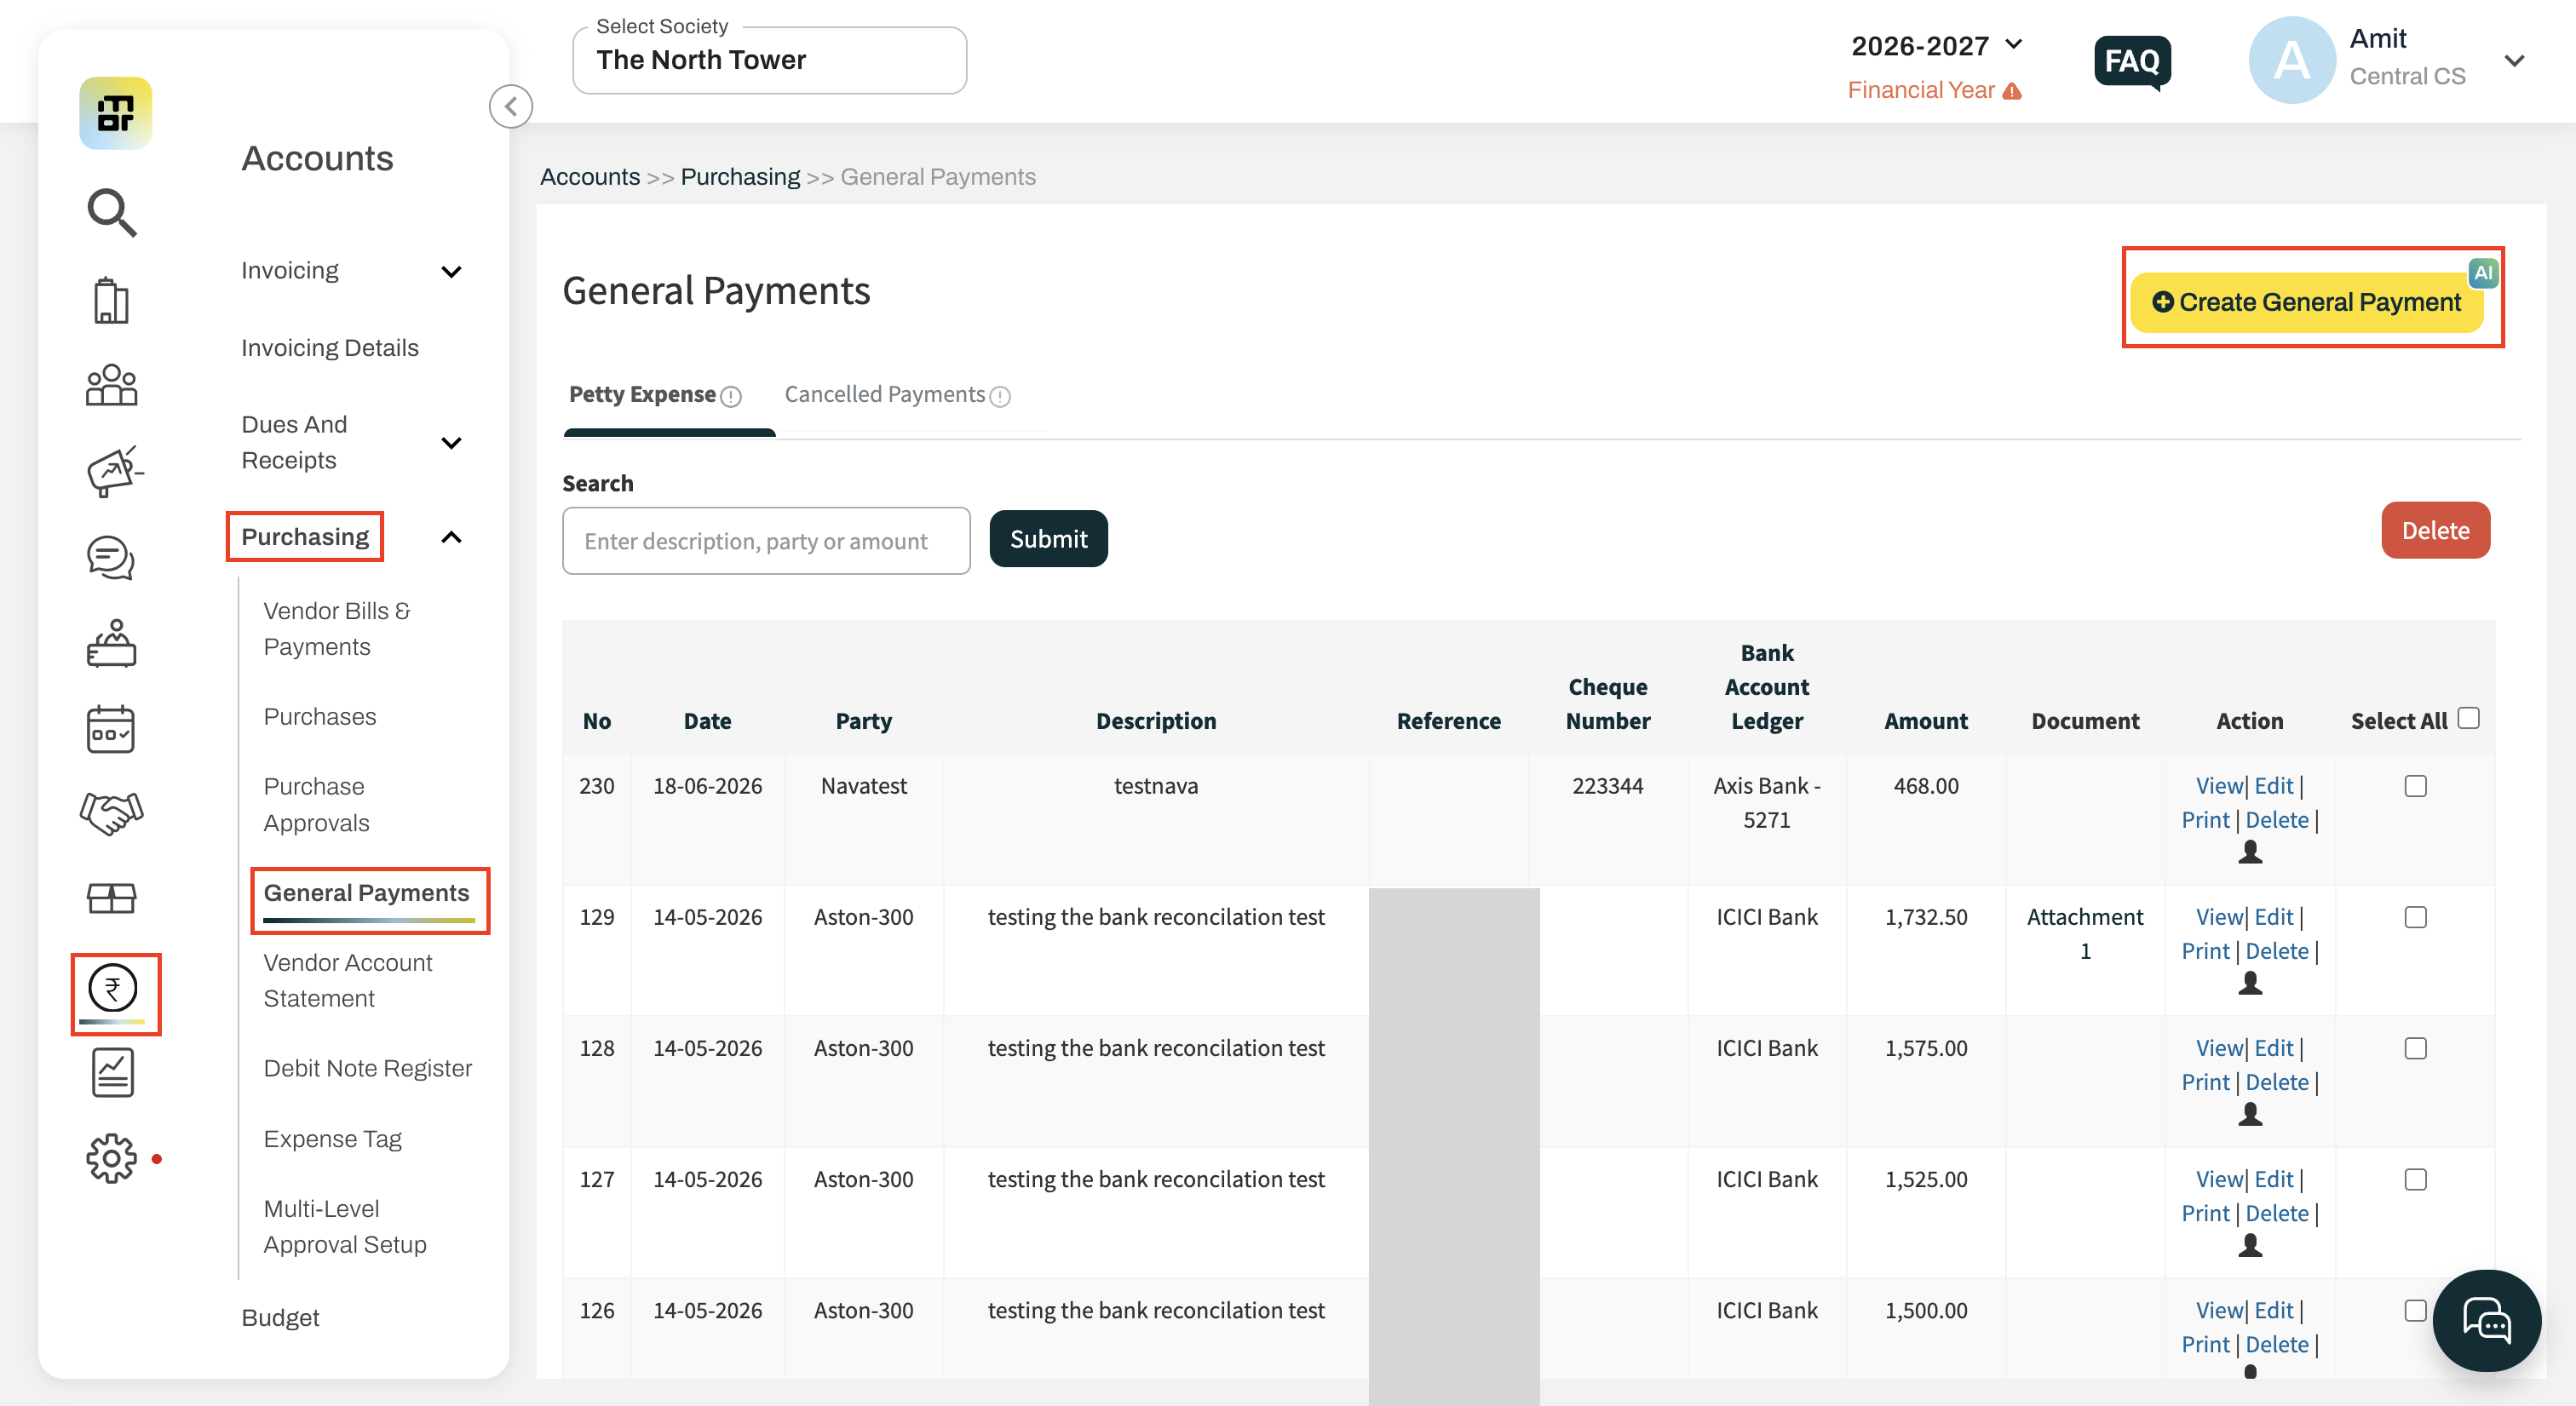Check the checkbox for payment 128
This screenshot has height=1406, width=2576.
click(x=2415, y=1048)
